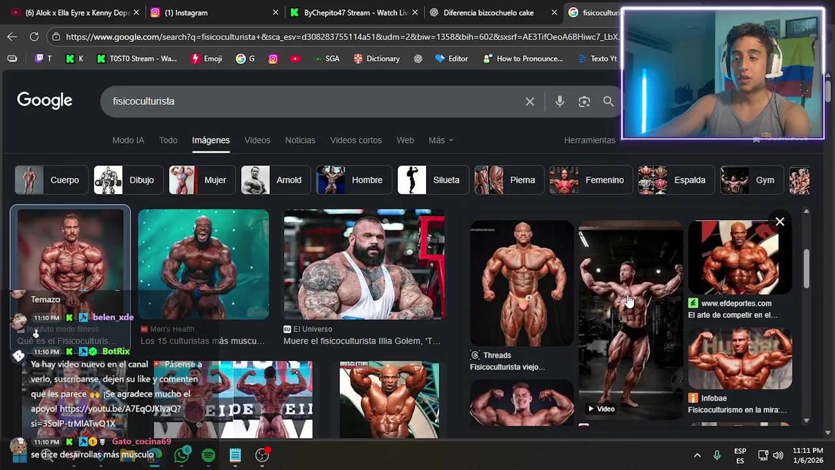Expand the Más search filter dropdown
The width and height of the screenshot is (835, 470).
440,140
